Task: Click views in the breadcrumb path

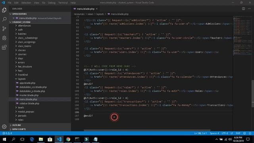Action: (90, 14)
